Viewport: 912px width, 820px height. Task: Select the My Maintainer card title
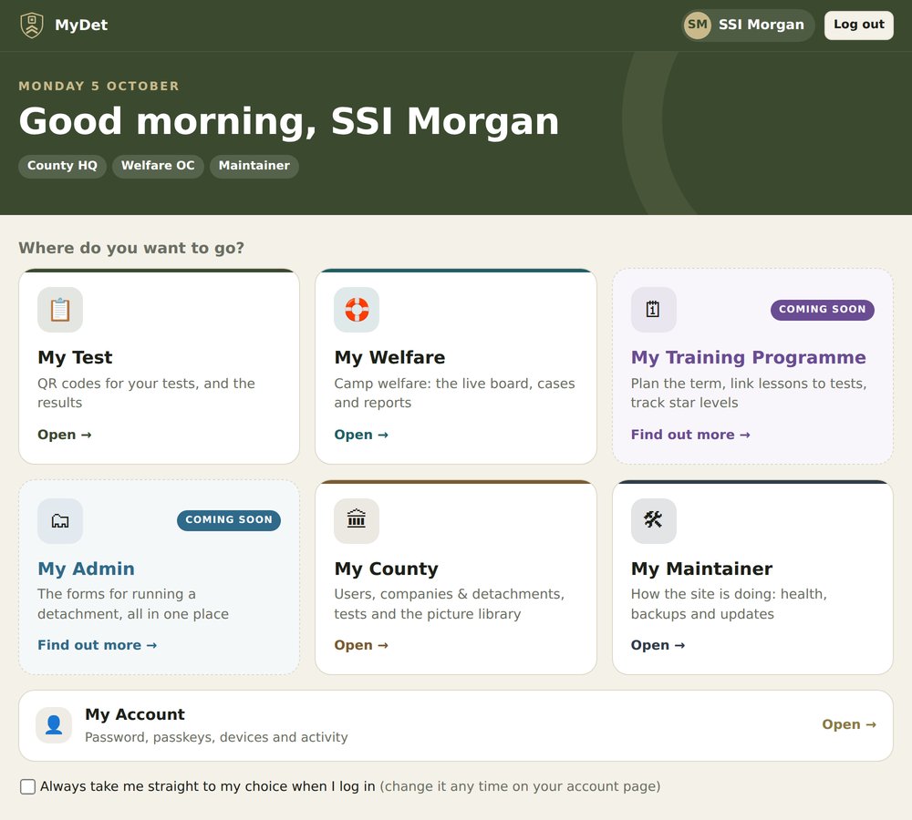(702, 569)
